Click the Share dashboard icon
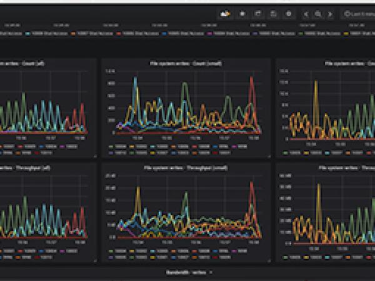 (x=258, y=13)
